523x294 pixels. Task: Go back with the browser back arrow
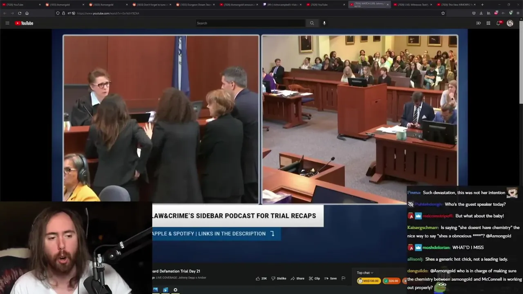[x=5, y=13]
